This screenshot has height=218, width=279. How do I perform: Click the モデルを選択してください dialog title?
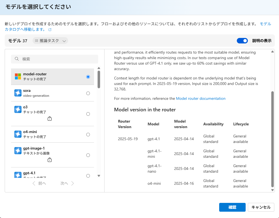pyautogui.click(x=38, y=7)
